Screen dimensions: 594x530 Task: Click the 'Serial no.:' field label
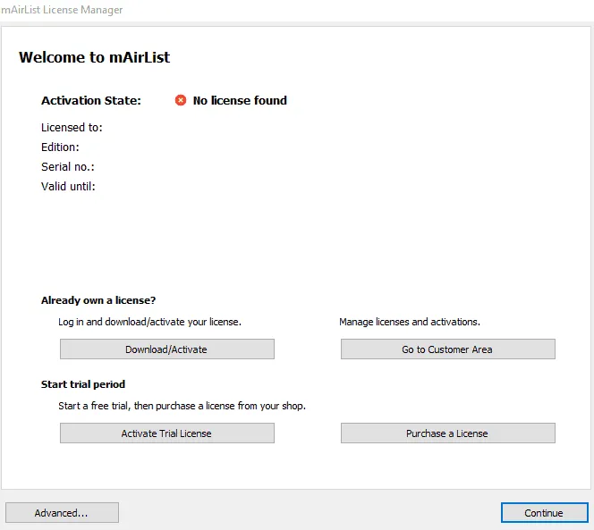click(x=68, y=167)
